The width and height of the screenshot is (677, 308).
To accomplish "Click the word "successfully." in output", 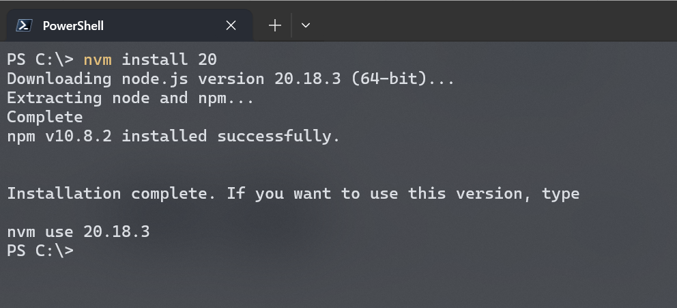I will point(278,136).
